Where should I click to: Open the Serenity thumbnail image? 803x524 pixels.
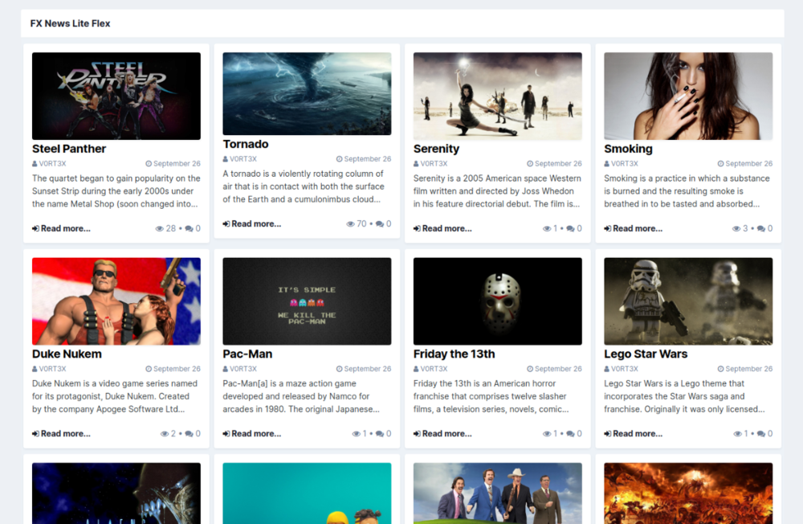(x=497, y=96)
